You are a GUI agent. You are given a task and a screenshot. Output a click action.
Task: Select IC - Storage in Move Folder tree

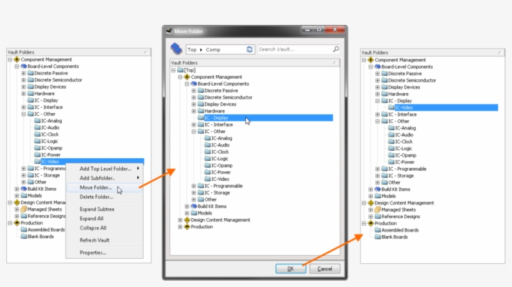[x=217, y=193]
